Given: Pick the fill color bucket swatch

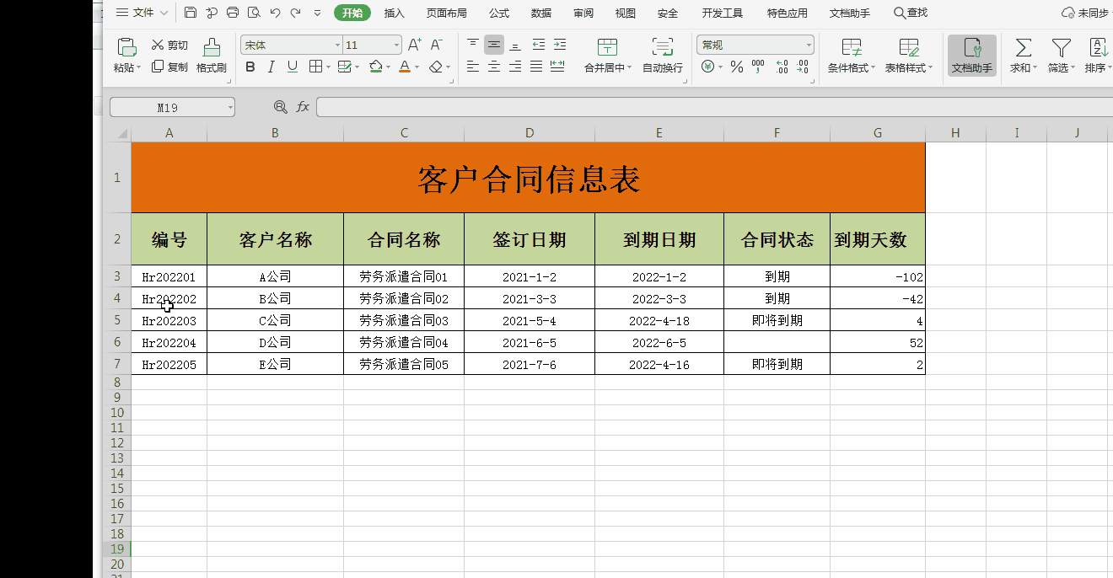Looking at the screenshot, I should point(376,67).
